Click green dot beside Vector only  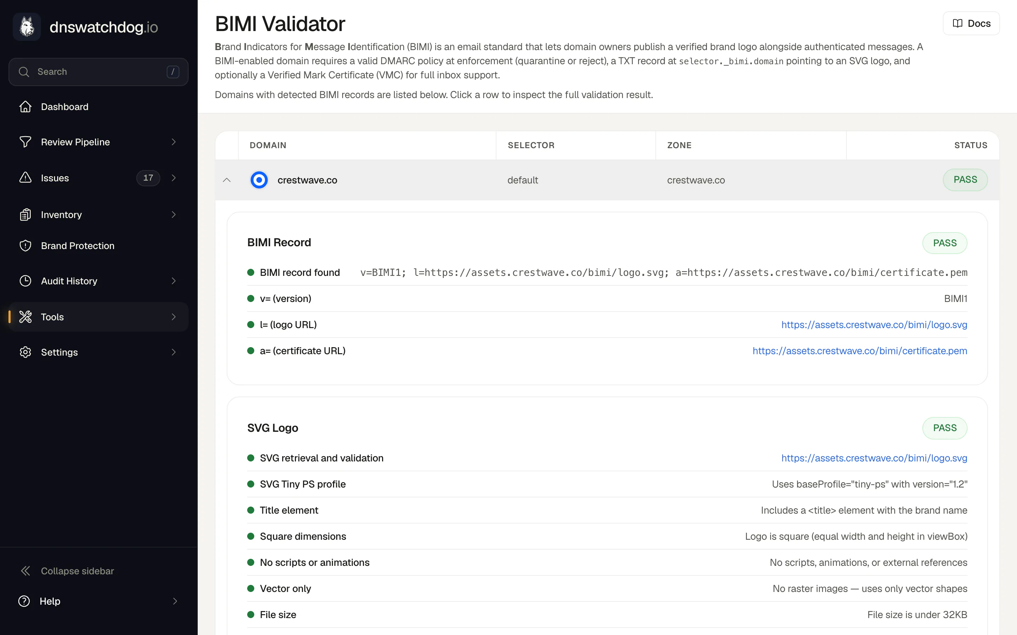click(x=251, y=588)
